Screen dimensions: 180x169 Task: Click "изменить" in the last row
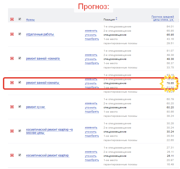click(91, 152)
